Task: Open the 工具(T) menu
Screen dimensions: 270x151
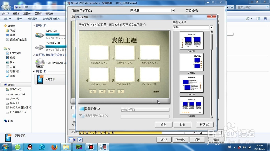Action: [38, 13]
